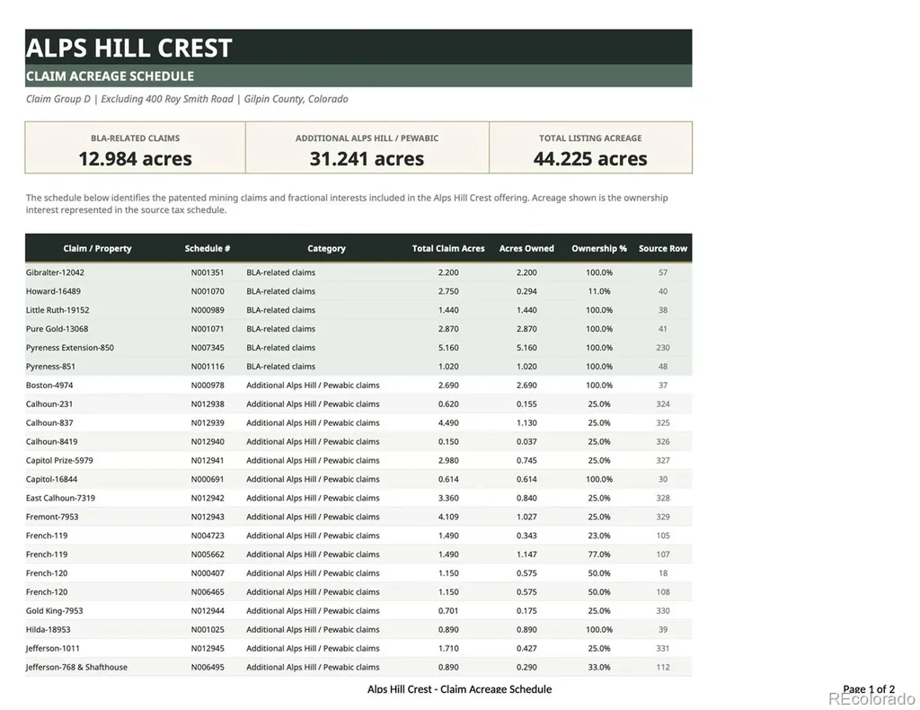Image resolution: width=920 pixels, height=710 pixels.
Task: Click the Claim Acreage Schedule subtitle bar
Action: pyautogui.click(x=358, y=75)
